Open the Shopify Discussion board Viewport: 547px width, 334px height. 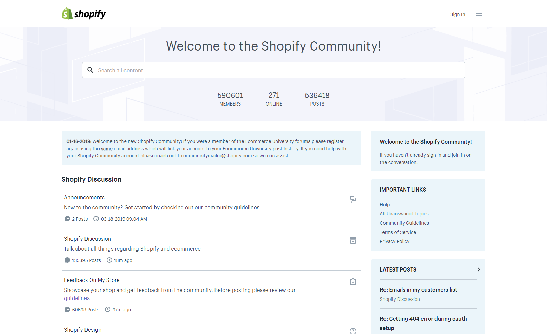point(88,239)
